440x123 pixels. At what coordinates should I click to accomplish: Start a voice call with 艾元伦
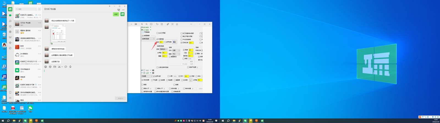[119, 10]
